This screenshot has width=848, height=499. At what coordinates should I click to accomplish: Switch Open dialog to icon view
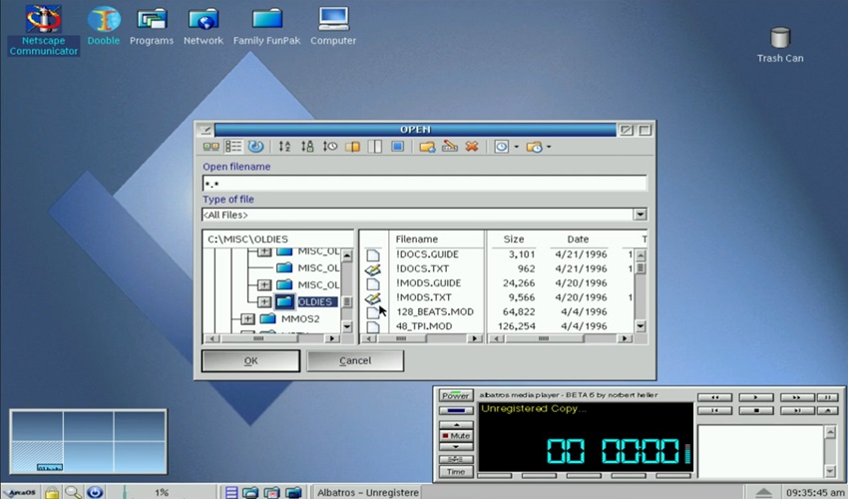tap(211, 146)
